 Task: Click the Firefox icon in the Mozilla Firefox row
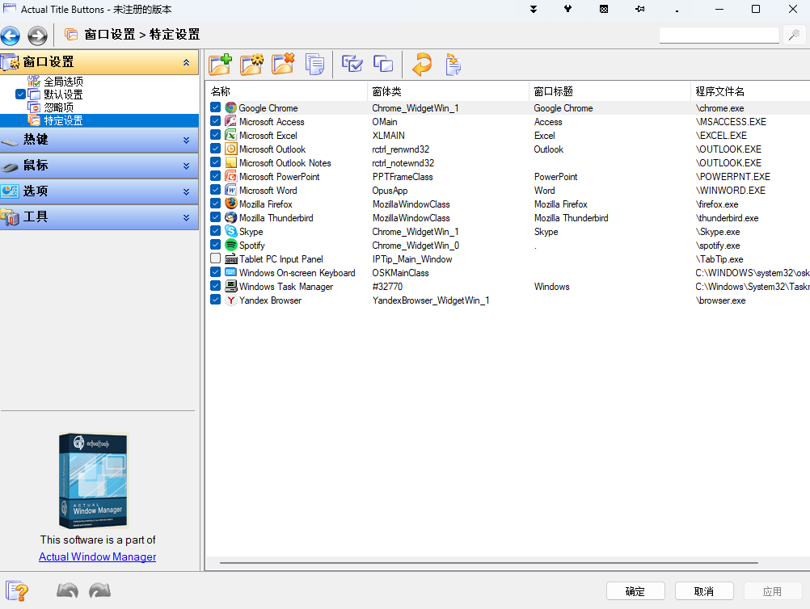click(231, 204)
